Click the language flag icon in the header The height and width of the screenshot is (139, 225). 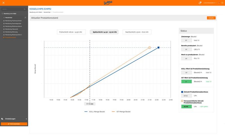coord(219,3)
